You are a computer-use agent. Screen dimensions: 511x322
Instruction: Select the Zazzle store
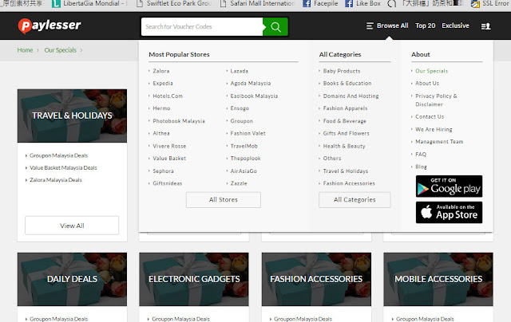pos(239,183)
